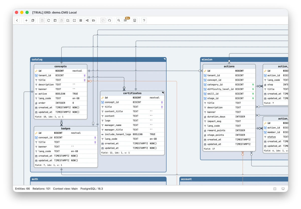Click the monitor icon in status bar
Screen dimensions: 301x209
pos(283,189)
